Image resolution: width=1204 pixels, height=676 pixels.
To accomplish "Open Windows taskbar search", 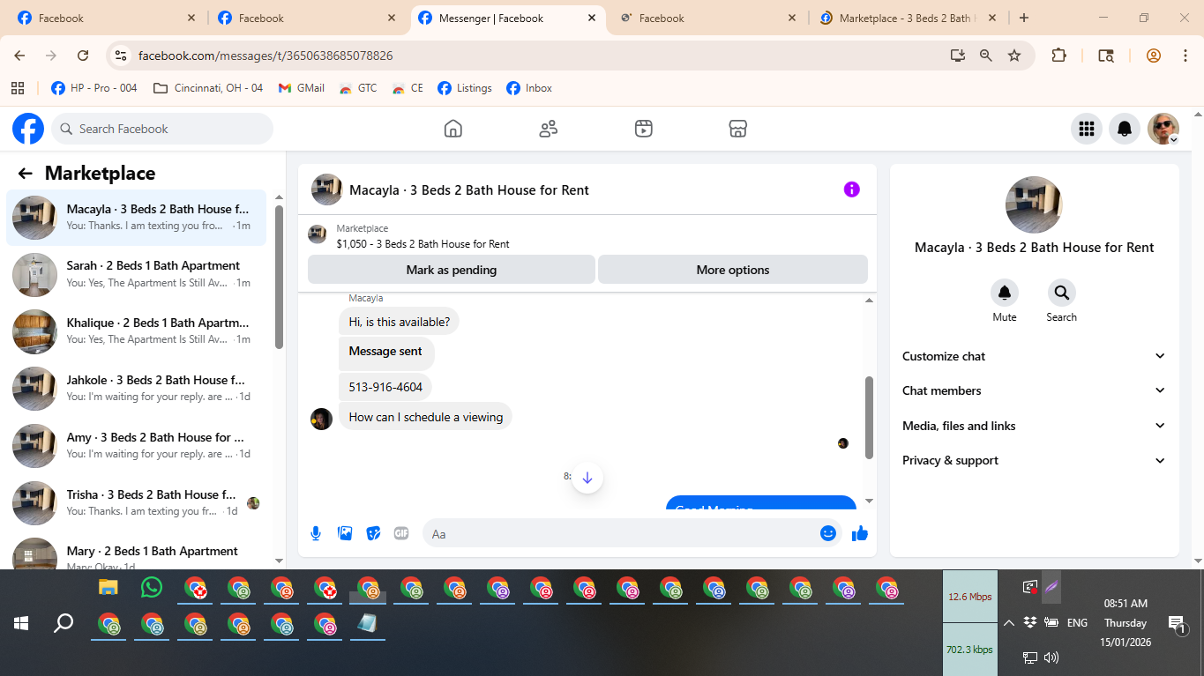I will (64, 624).
